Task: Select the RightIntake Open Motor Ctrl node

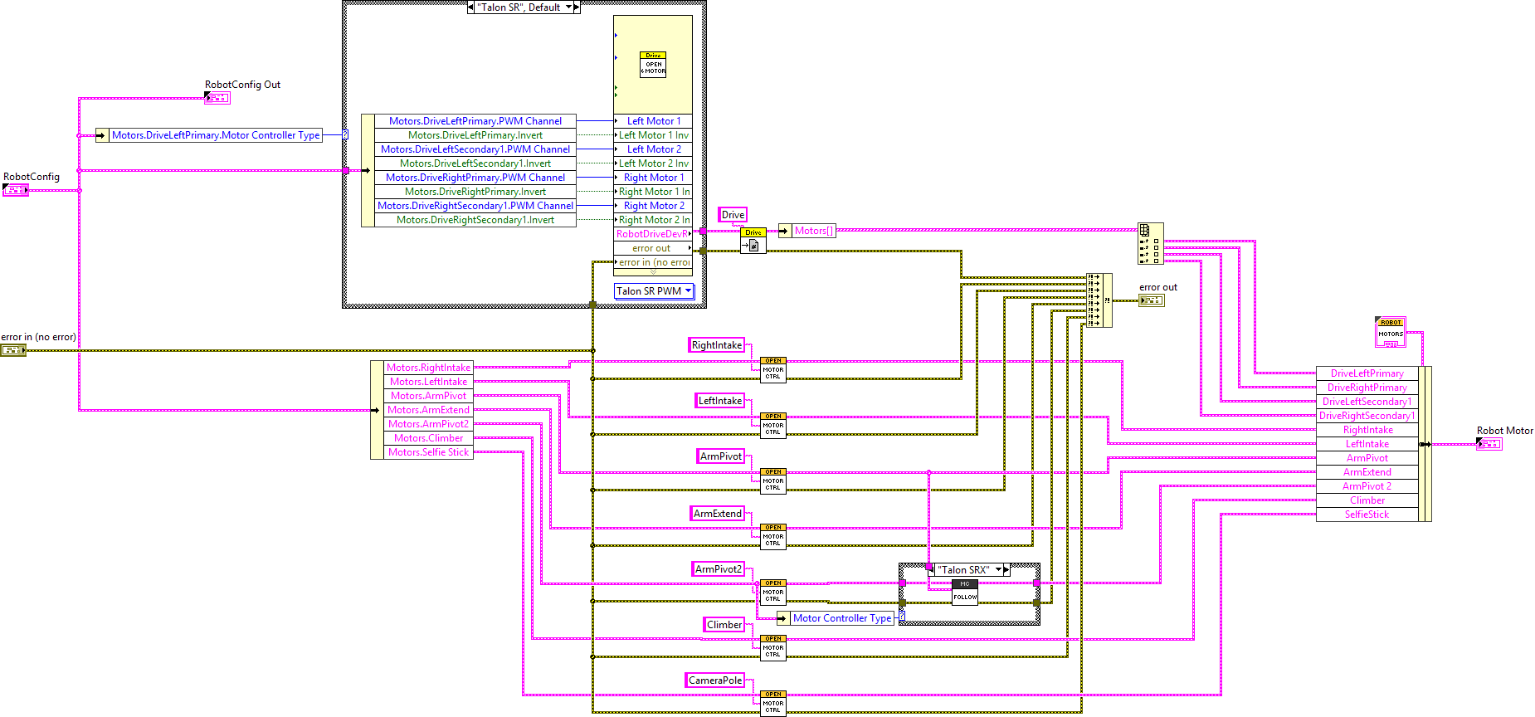Action: pos(772,369)
